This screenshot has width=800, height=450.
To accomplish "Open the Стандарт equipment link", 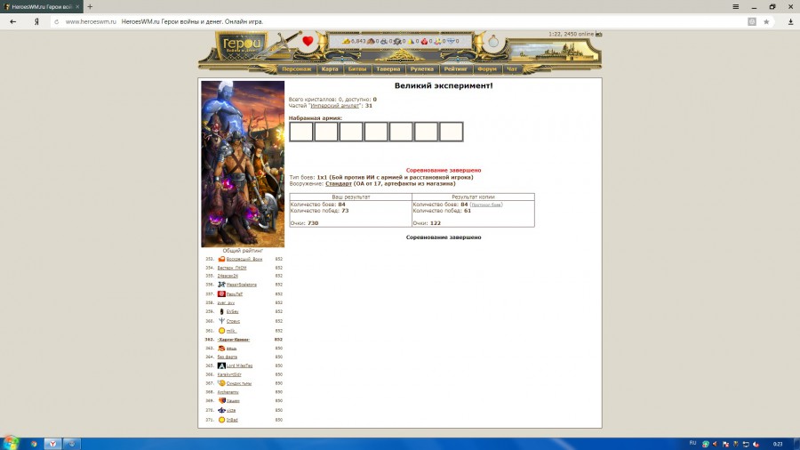I will [339, 184].
